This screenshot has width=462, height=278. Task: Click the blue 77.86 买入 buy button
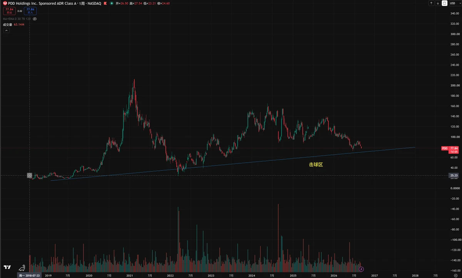30,11
